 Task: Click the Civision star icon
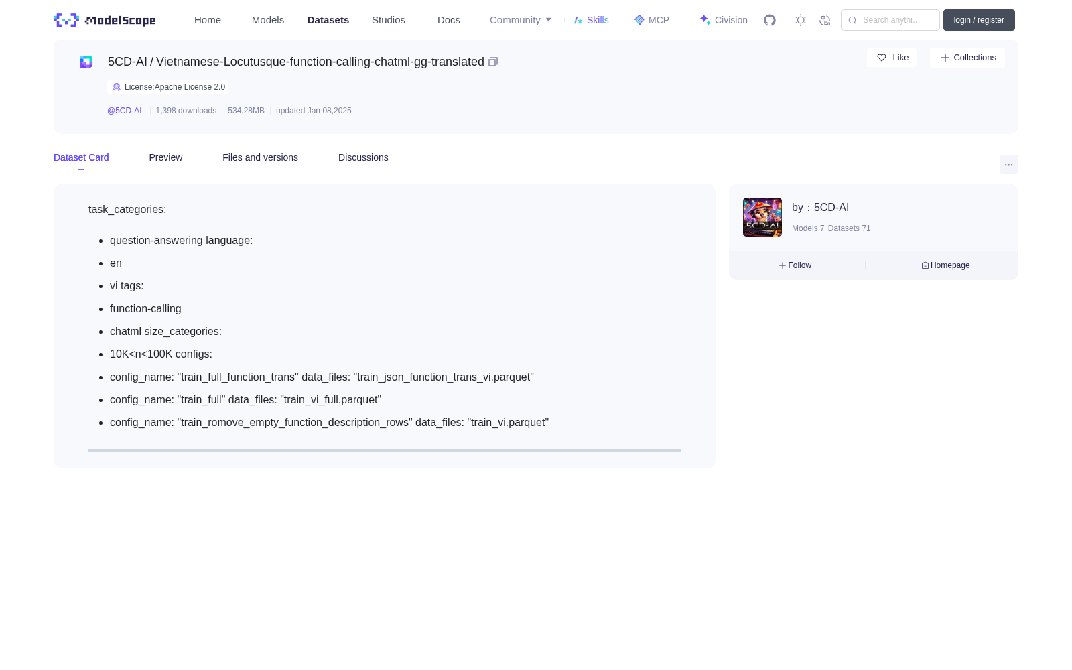[705, 20]
